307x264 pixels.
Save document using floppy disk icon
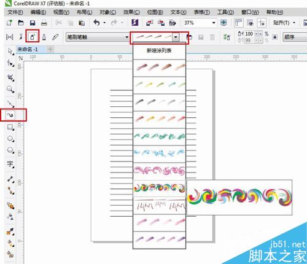coord(33,23)
